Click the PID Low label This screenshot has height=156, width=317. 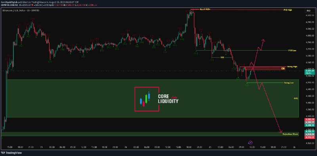pos(292,50)
